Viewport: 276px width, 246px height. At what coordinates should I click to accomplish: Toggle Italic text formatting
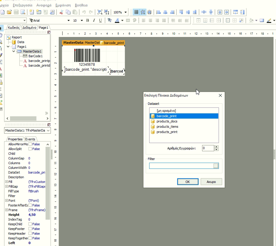[94, 20]
